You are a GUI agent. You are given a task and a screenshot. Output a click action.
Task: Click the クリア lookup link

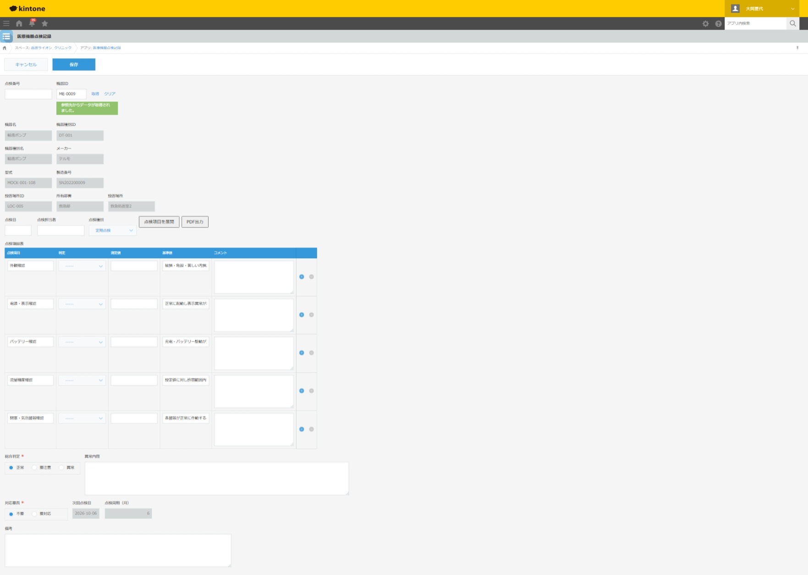pyautogui.click(x=110, y=94)
